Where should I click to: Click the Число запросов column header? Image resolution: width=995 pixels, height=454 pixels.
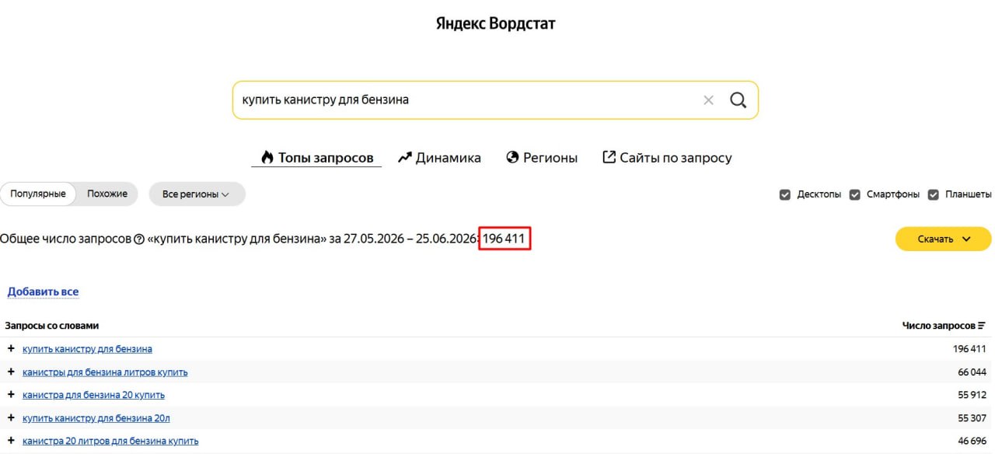pyautogui.click(x=938, y=326)
